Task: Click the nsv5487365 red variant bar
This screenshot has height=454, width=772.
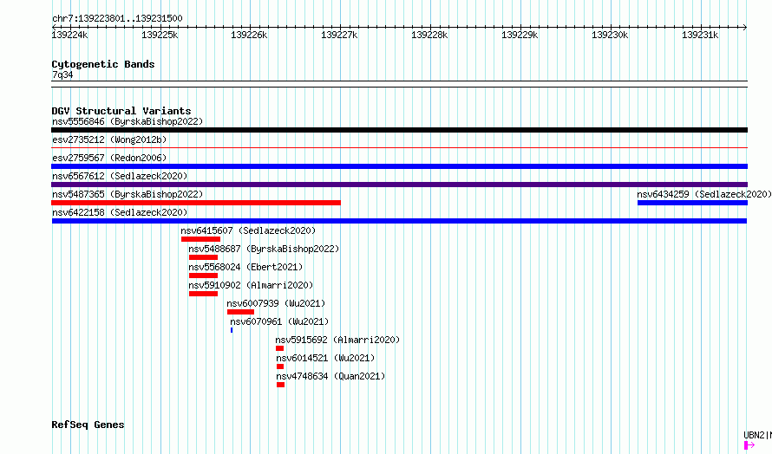Action: click(196, 203)
